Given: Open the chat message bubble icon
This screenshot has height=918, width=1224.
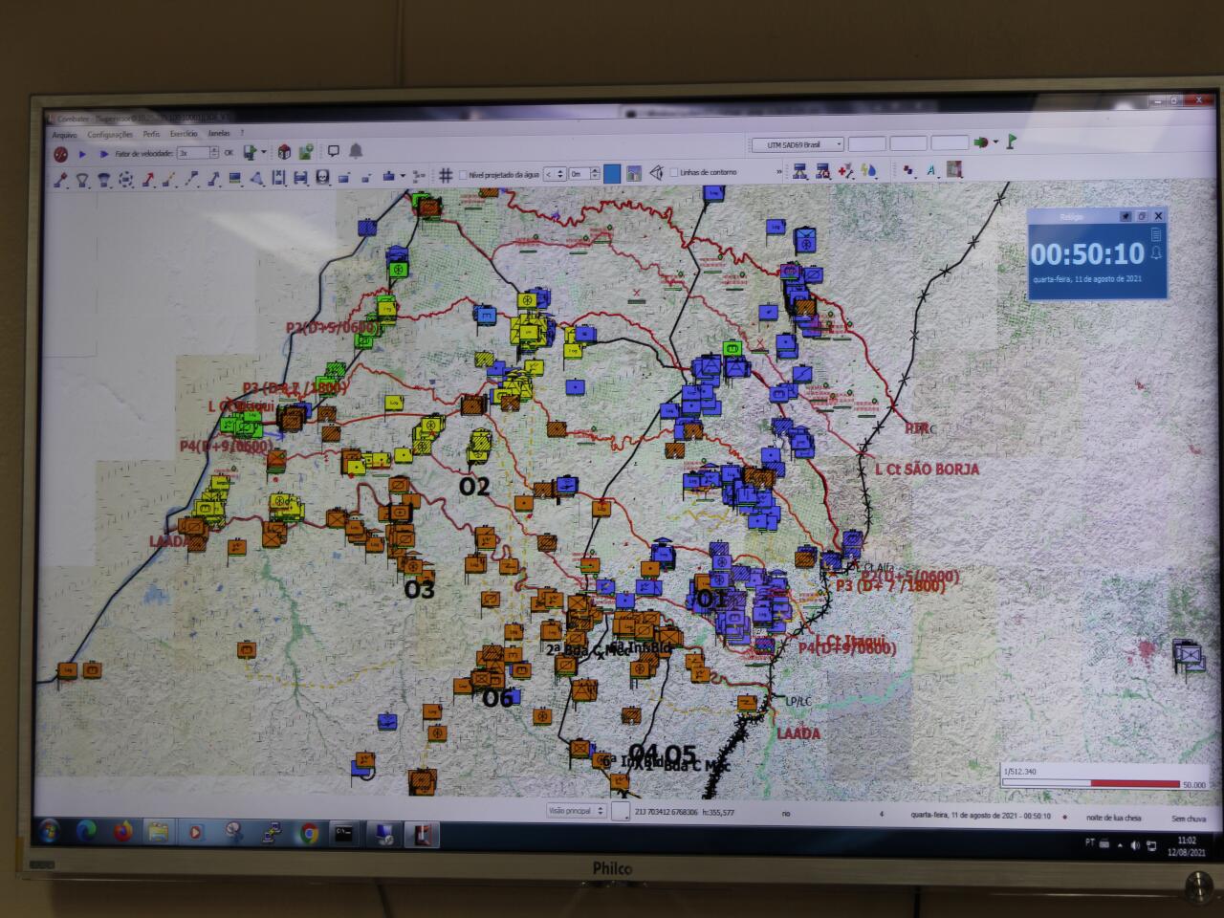Looking at the screenshot, I should pyautogui.click(x=334, y=152).
